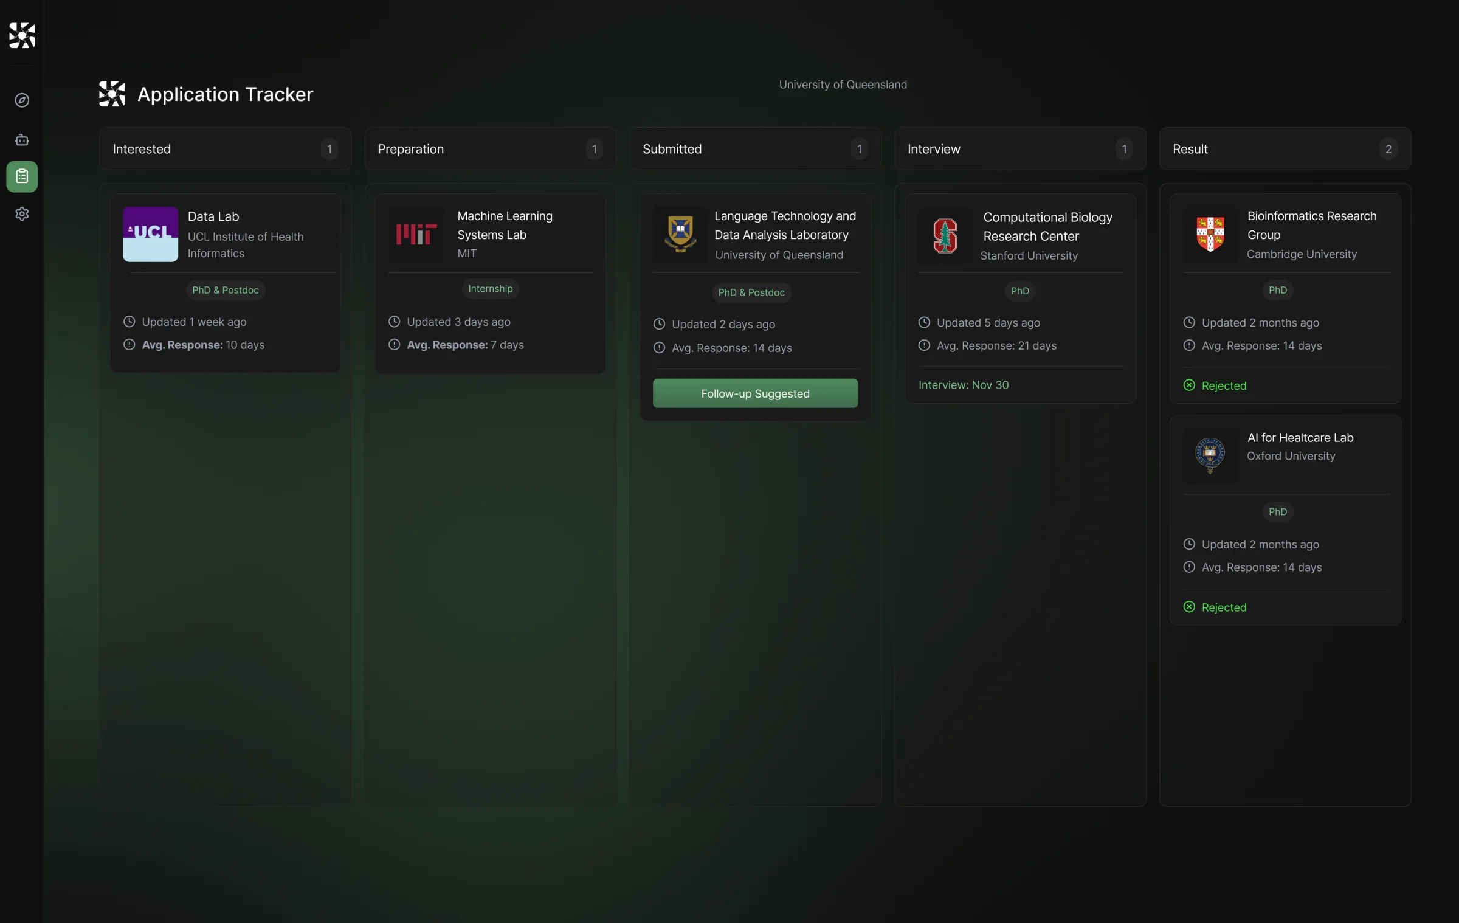Screen dimensions: 1459x923
Task: Click PhD tag on Cambridge card
Action: point(1277,290)
